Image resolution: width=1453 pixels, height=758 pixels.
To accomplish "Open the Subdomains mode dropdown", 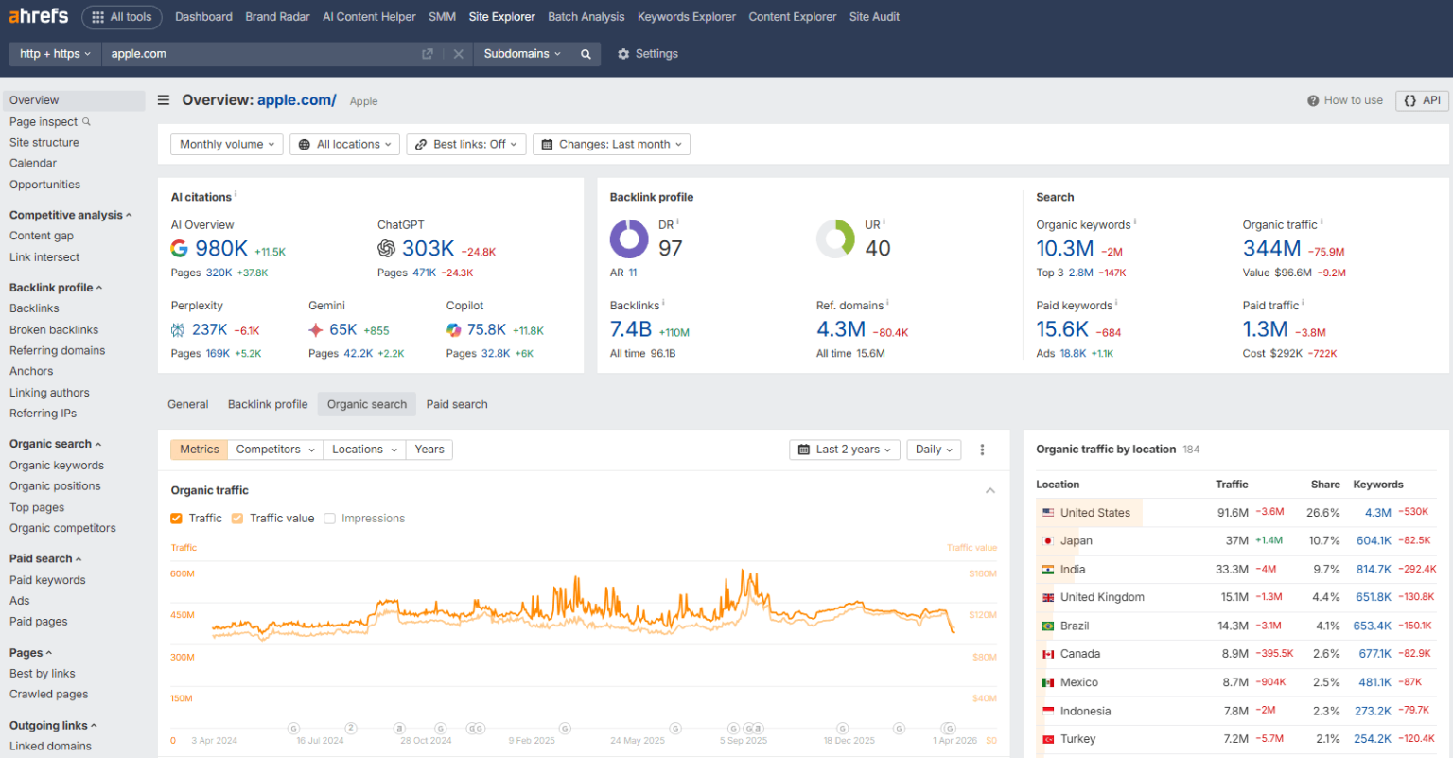I will pos(522,54).
